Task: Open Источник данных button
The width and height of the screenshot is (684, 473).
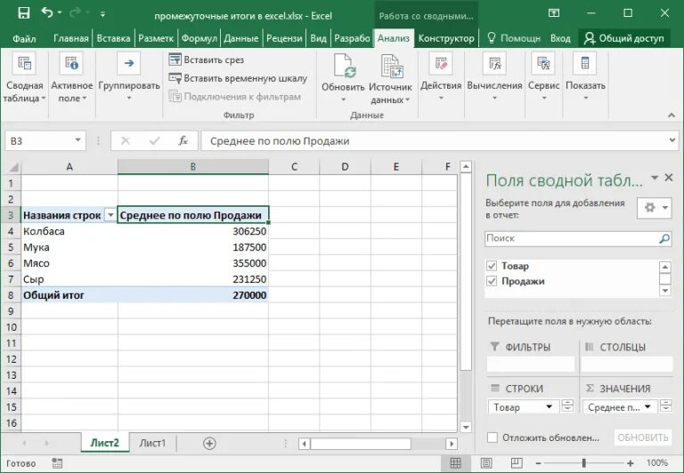Action: [390, 79]
